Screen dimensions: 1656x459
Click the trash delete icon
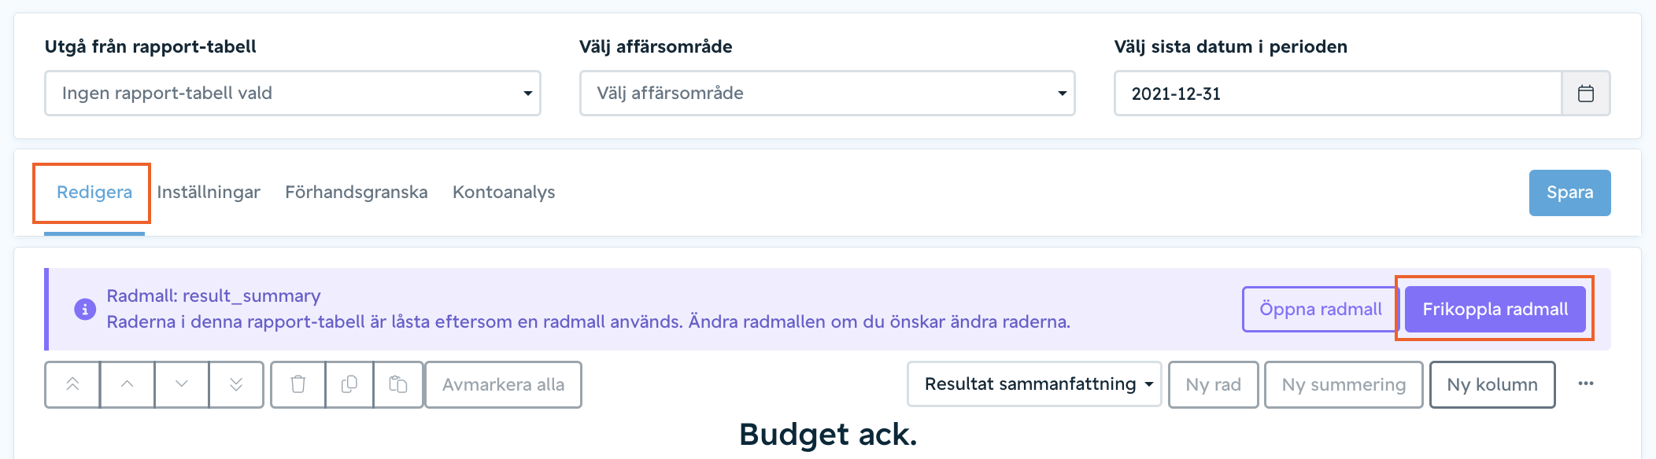pos(298,384)
